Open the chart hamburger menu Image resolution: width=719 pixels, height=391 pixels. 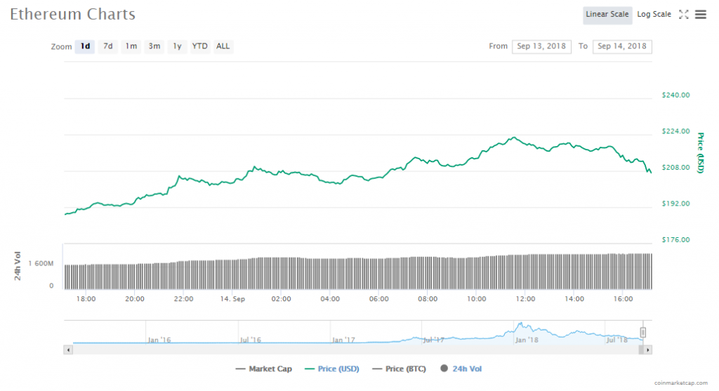point(700,14)
